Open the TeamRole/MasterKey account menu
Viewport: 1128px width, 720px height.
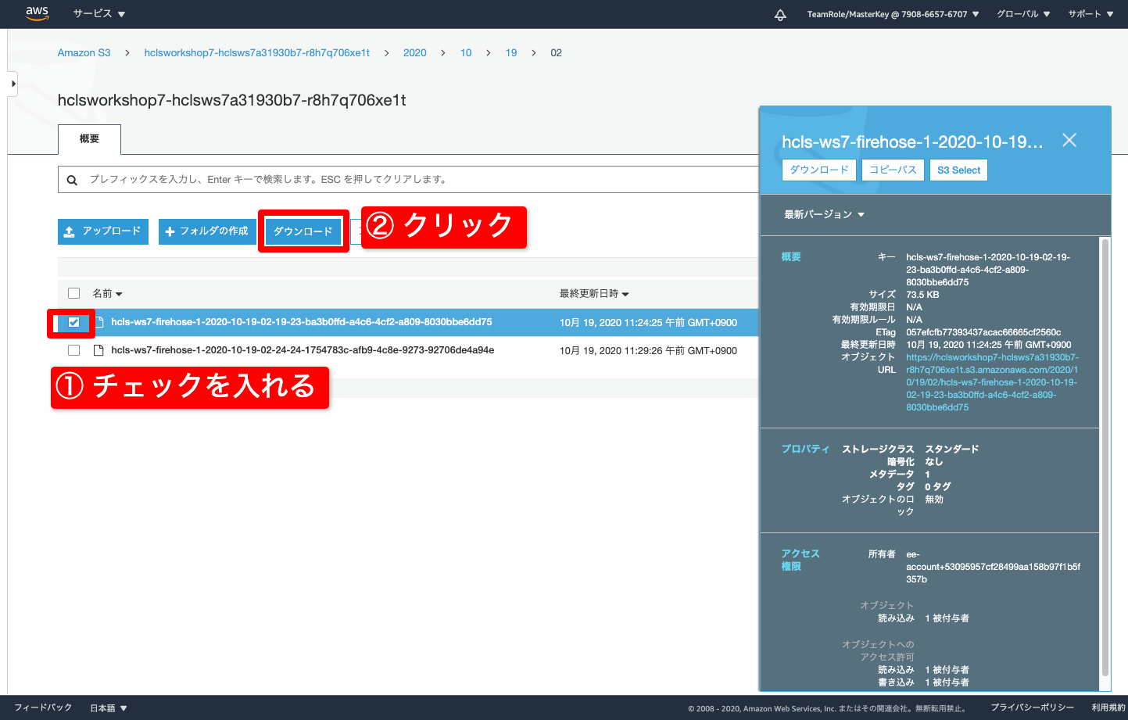pos(893,14)
